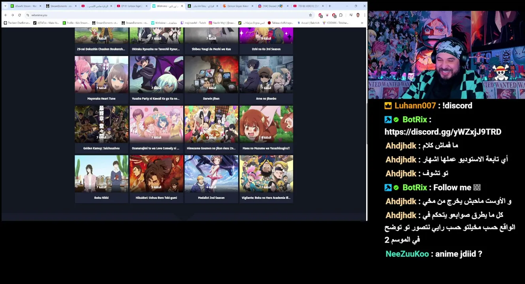
Task: Click the Oshi no Ko 3rd Season title
Action: (x=266, y=49)
